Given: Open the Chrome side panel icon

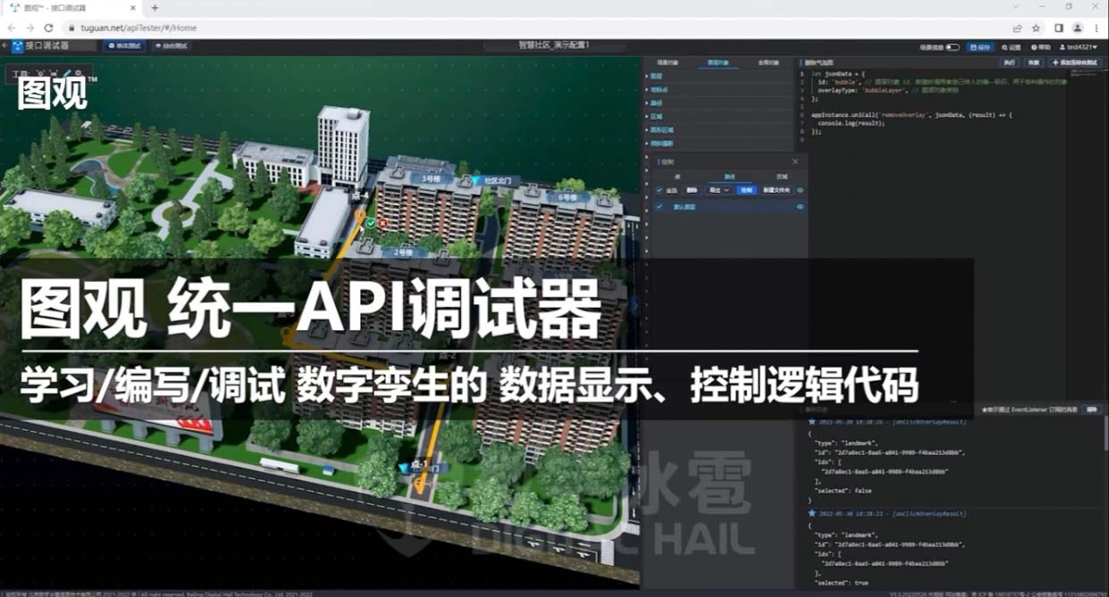Looking at the screenshot, I should pyautogui.click(x=1058, y=28).
